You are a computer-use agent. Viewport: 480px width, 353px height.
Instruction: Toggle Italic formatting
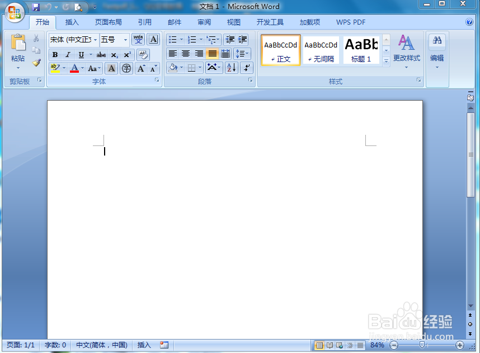(x=68, y=55)
